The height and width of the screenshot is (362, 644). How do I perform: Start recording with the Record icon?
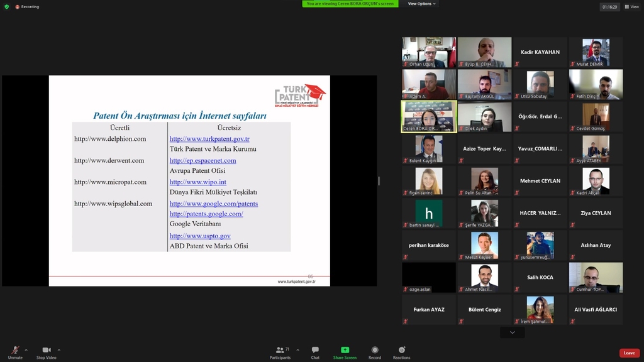pyautogui.click(x=375, y=349)
